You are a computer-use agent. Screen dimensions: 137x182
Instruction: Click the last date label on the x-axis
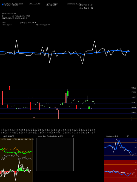click(x=95, y=131)
